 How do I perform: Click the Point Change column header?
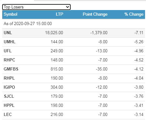[95, 14]
